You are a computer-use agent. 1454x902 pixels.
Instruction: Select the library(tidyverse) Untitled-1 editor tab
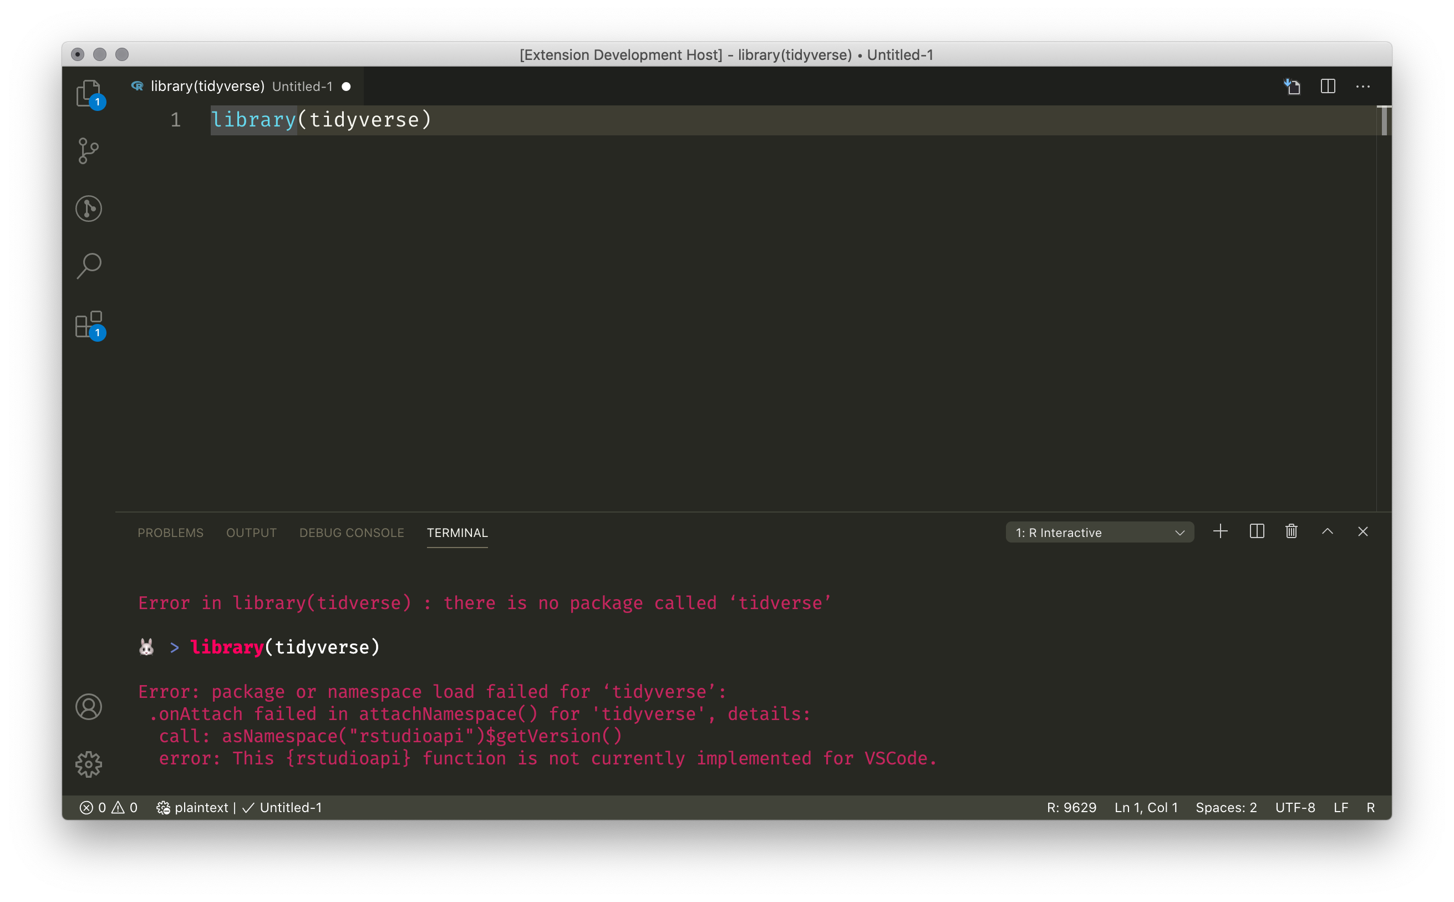point(240,87)
